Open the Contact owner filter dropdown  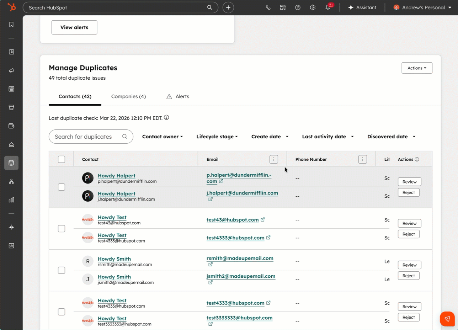click(162, 137)
